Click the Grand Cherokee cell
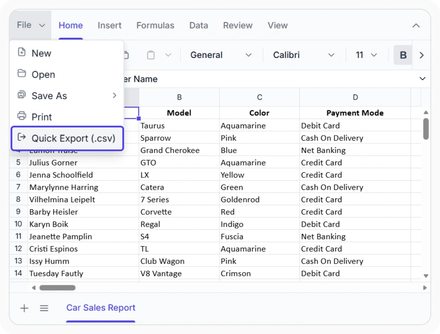440x334 pixels. [180, 150]
